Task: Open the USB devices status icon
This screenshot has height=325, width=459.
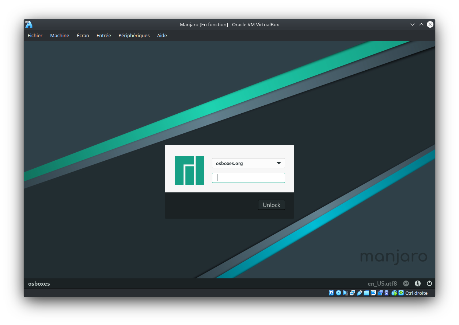Action: click(x=359, y=293)
